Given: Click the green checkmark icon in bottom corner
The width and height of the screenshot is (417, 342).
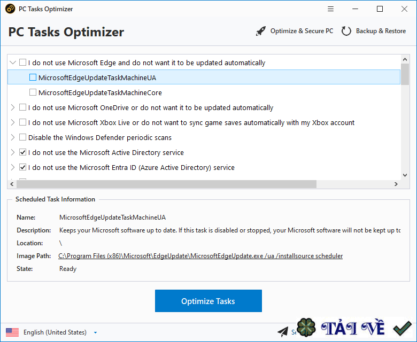Looking at the screenshot, I should 401,328.
